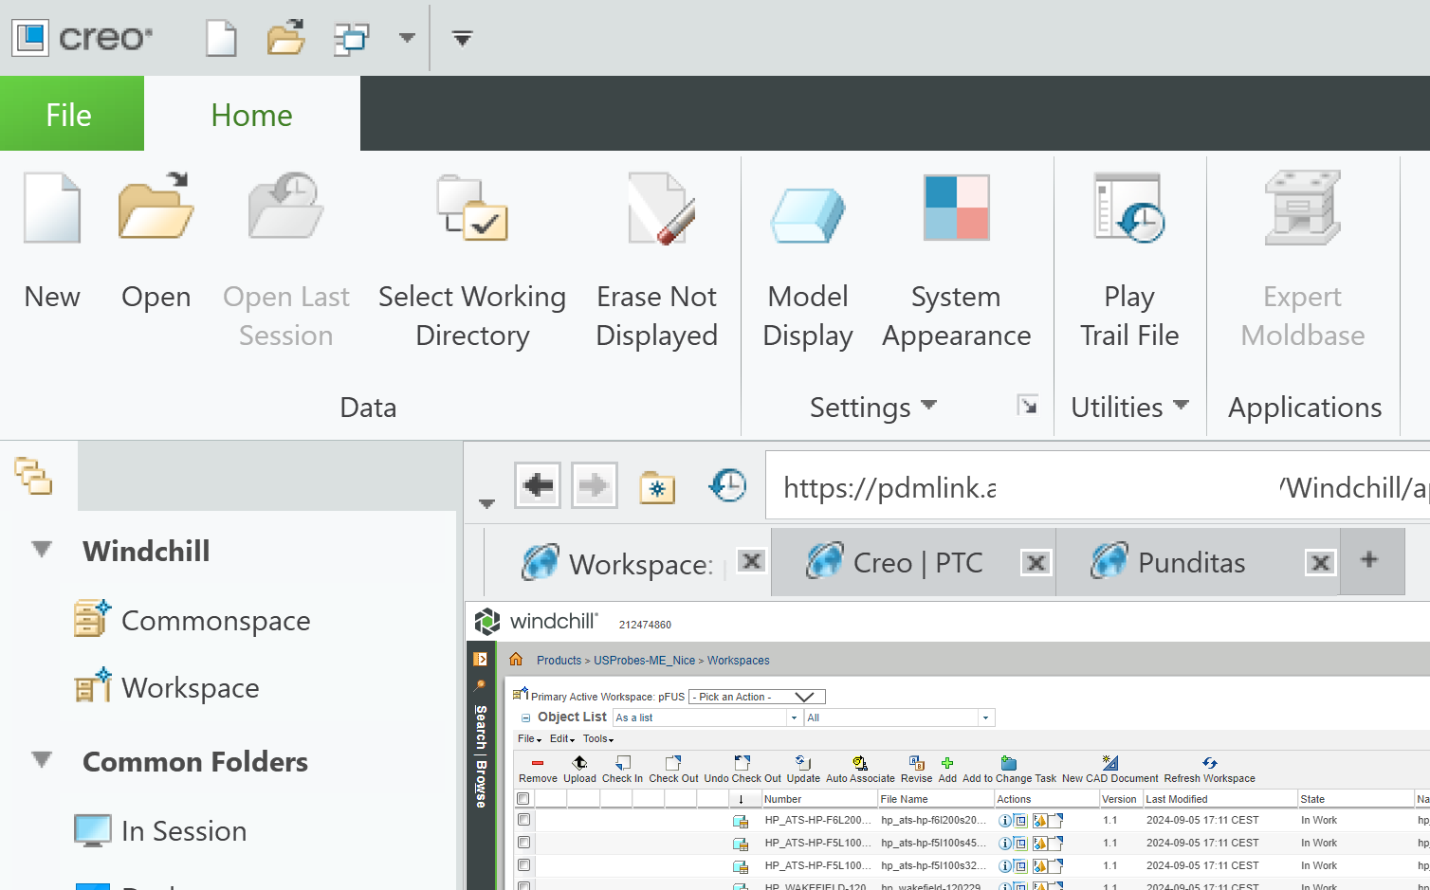Click the Refresh Workspace icon

pyautogui.click(x=1209, y=763)
